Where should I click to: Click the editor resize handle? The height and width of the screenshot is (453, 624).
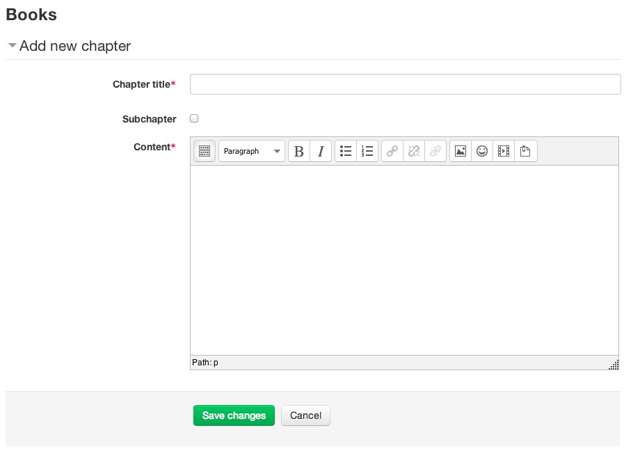[x=614, y=365]
